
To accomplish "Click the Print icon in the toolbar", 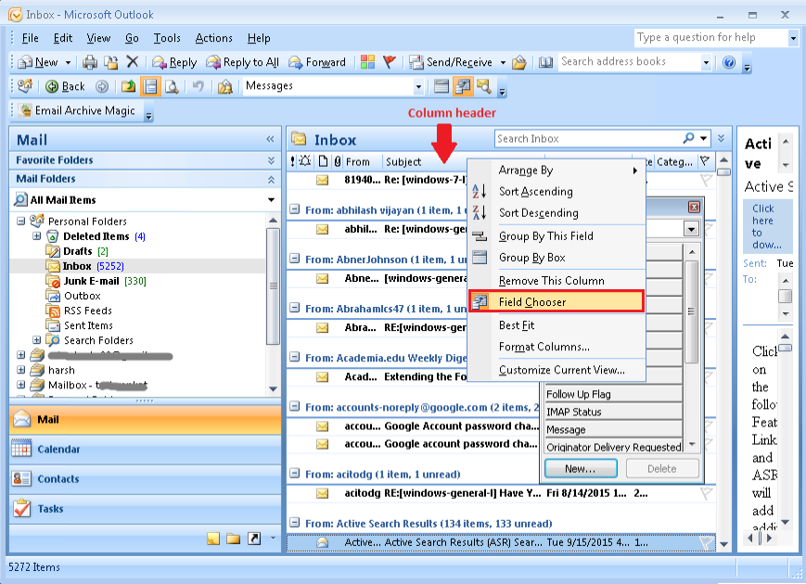I will (90, 62).
